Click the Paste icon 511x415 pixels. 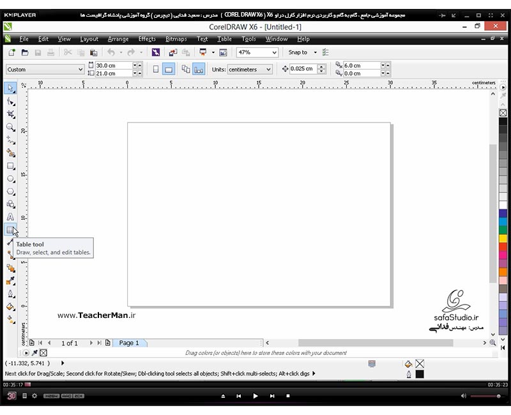[93, 52]
